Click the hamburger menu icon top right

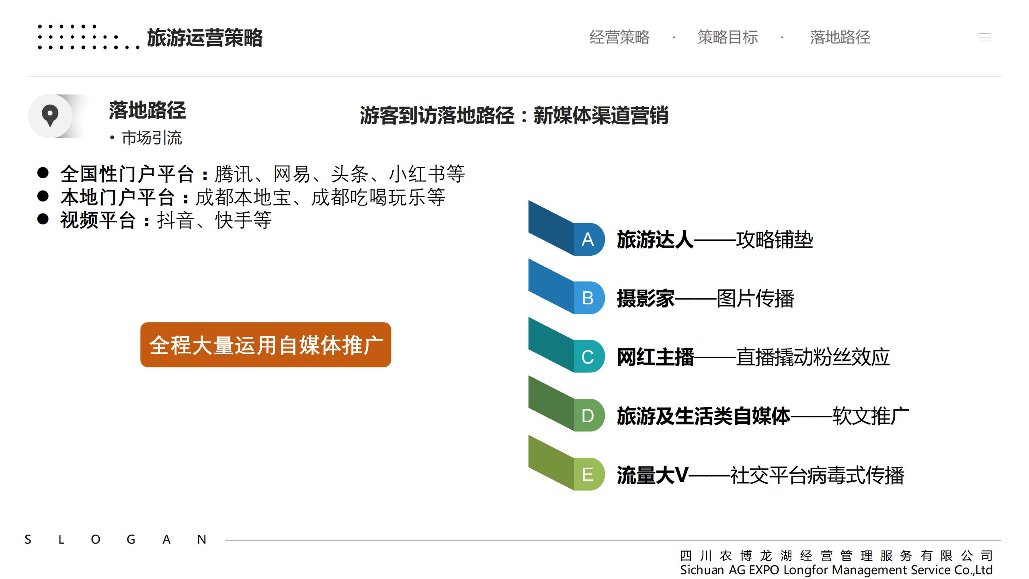(x=984, y=37)
